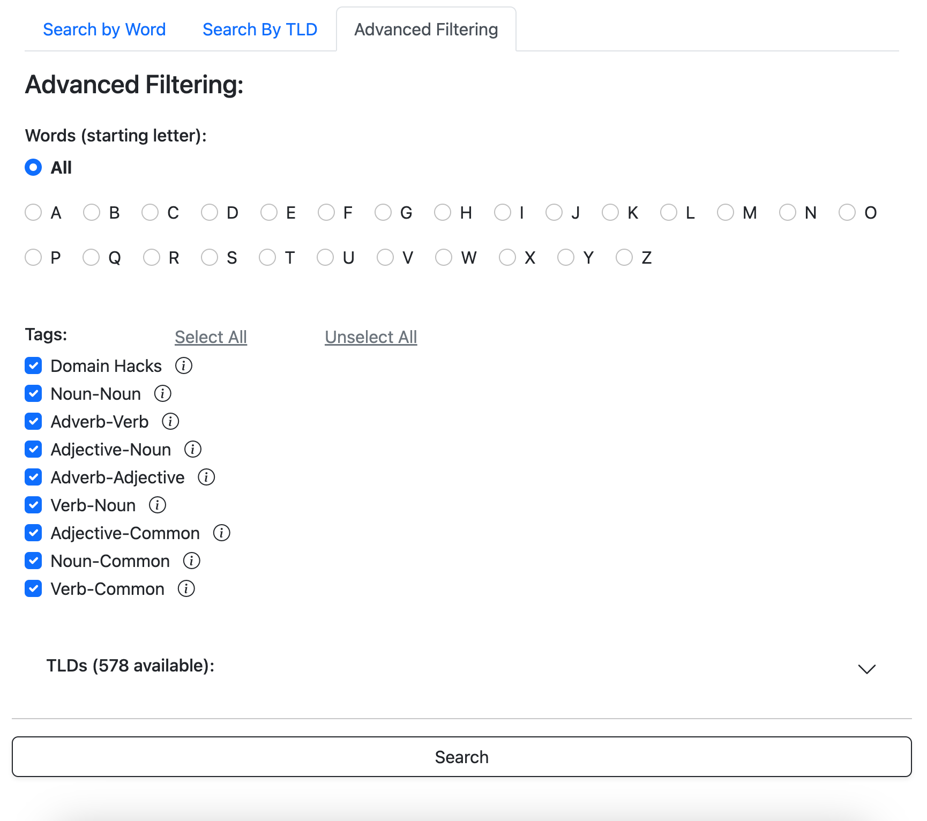
Task: Uncheck the Verb-Common tag
Action: (33, 589)
